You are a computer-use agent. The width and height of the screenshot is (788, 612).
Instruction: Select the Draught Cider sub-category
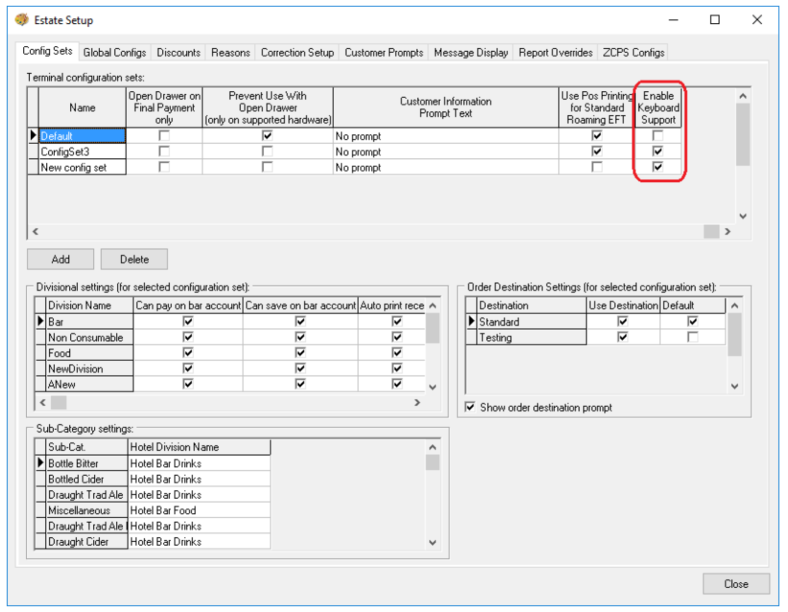pos(86,541)
